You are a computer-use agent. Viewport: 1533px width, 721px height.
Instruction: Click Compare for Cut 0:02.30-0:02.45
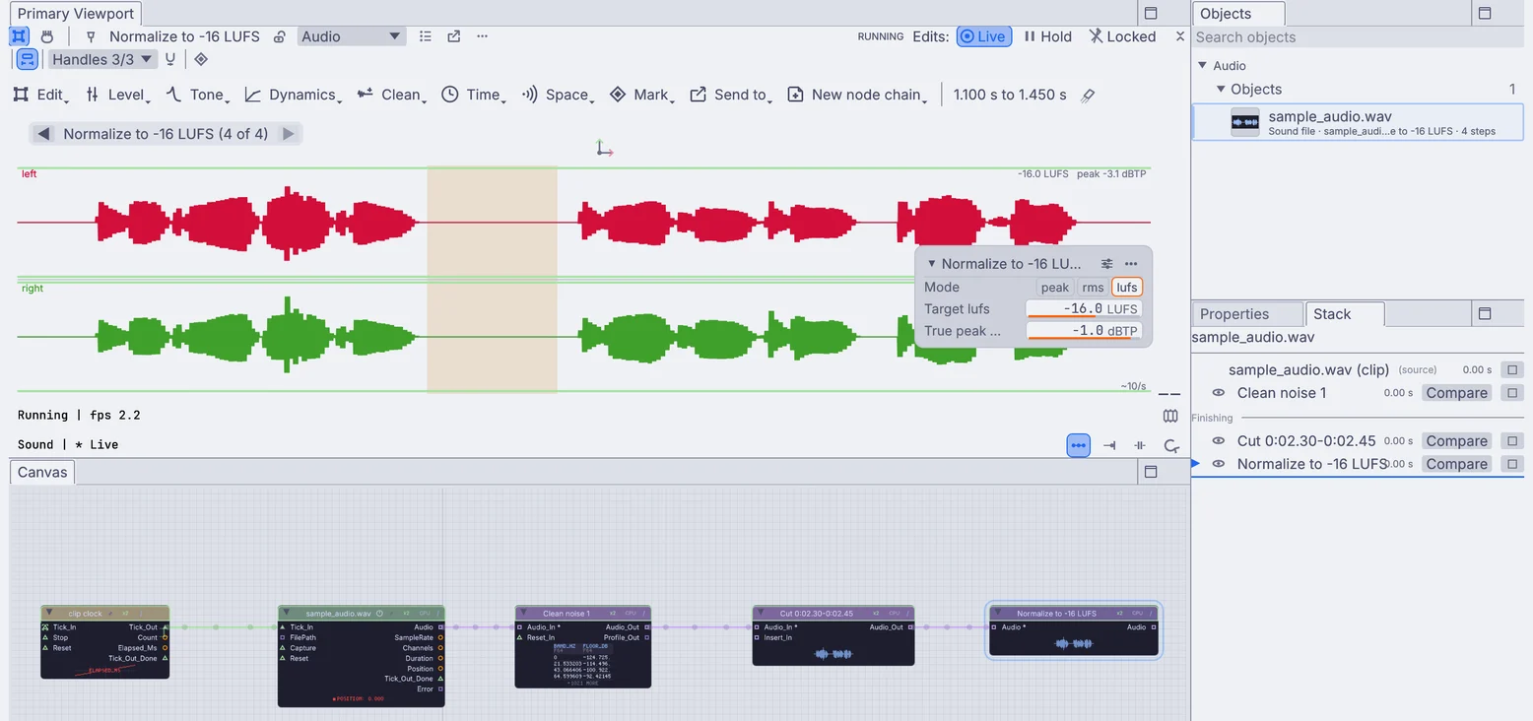click(x=1456, y=441)
